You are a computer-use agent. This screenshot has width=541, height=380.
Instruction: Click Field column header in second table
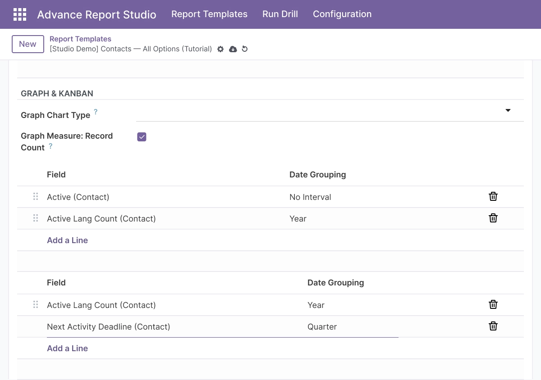coord(56,283)
